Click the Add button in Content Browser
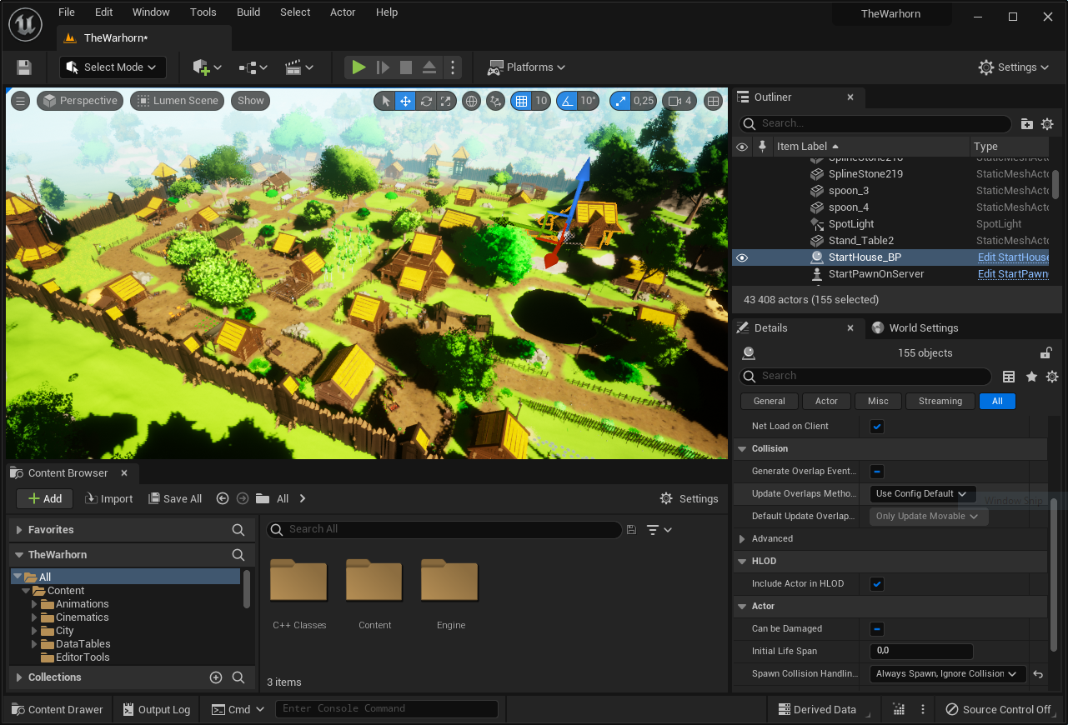1068x725 pixels. point(45,499)
